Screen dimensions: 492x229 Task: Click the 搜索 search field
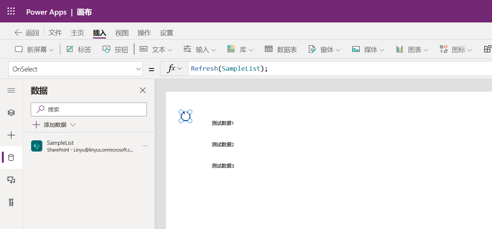click(89, 109)
